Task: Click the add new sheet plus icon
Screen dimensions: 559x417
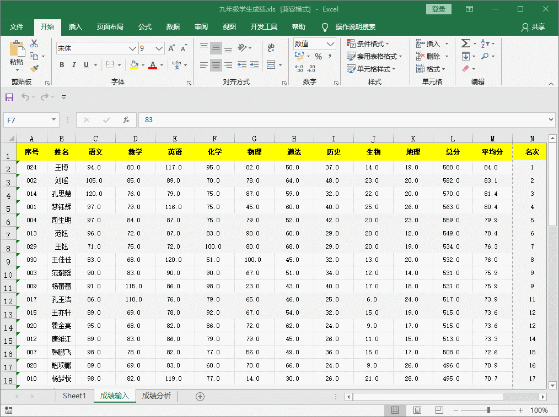Action: pos(200,396)
